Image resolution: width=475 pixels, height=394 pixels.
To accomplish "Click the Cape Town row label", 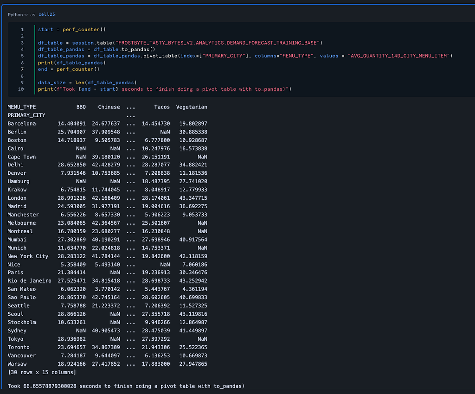I will point(21,157).
